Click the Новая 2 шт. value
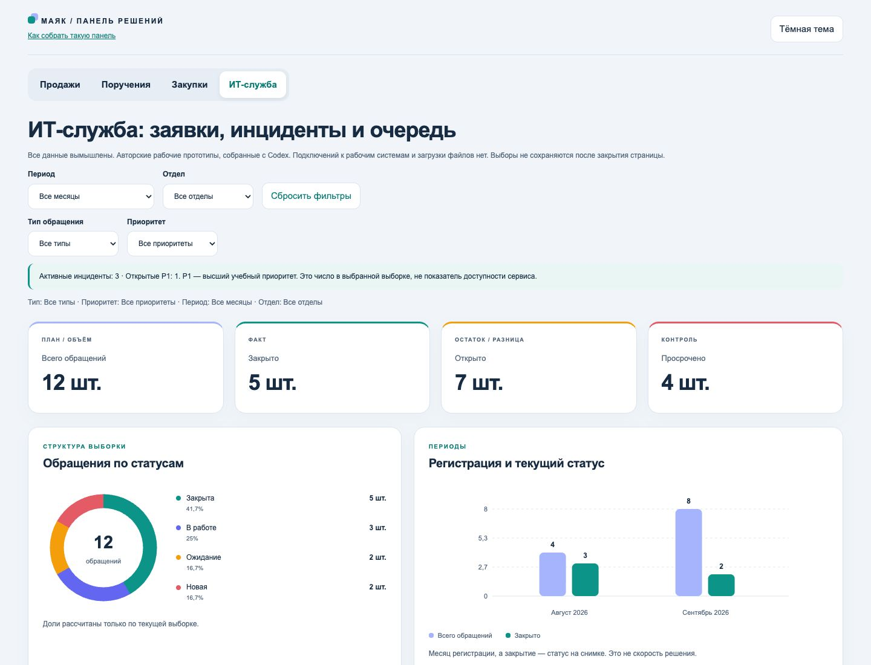The width and height of the screenshot is (871, 665). click(x=377, y=587)
